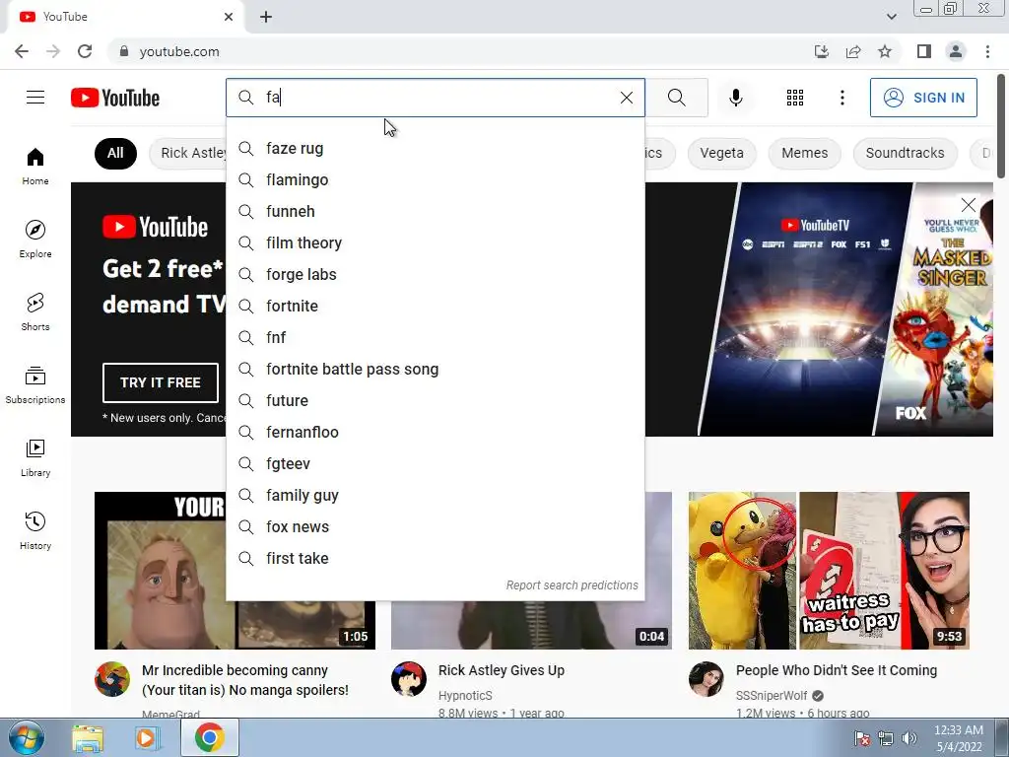The height and width of the screenshot is (757, 1009).
Task: Open 'People Who Didn't See It Coming' thumbnail
Action: click(829, 571)
